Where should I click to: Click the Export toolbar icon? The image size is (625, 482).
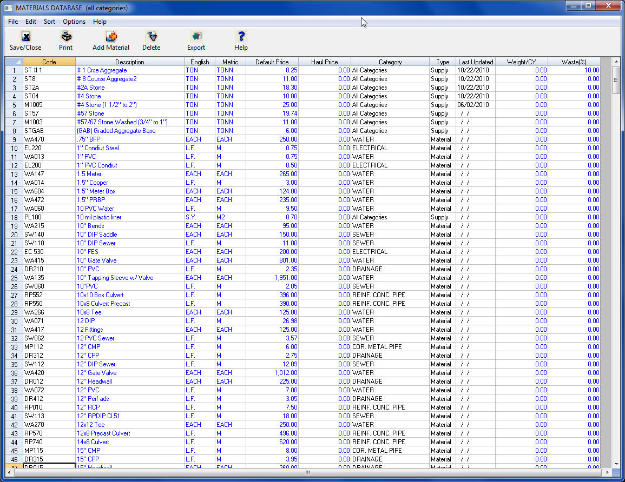(196, 37)
